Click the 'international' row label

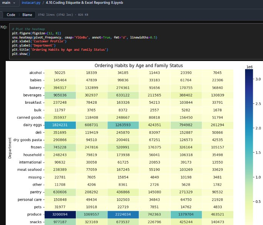pos(30,162)
